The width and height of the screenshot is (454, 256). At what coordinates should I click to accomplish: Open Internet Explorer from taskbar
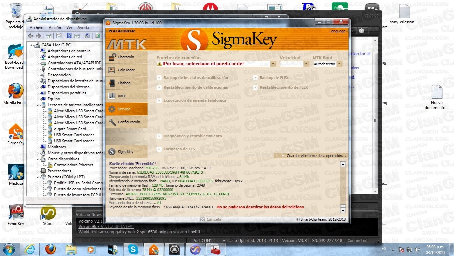coord(30,249)
